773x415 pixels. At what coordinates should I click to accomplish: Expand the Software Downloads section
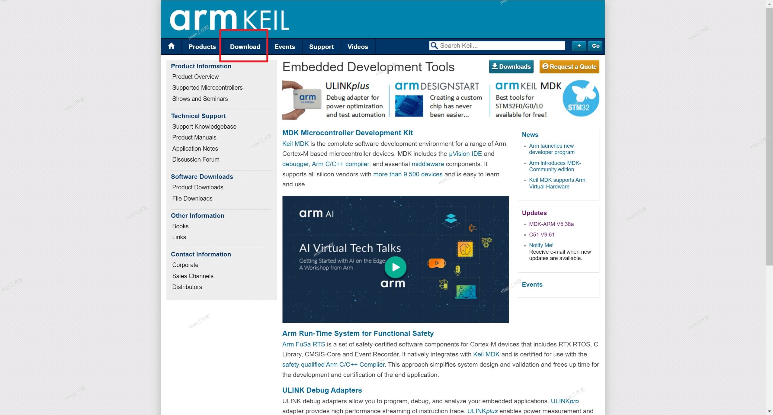coord(201,176)
